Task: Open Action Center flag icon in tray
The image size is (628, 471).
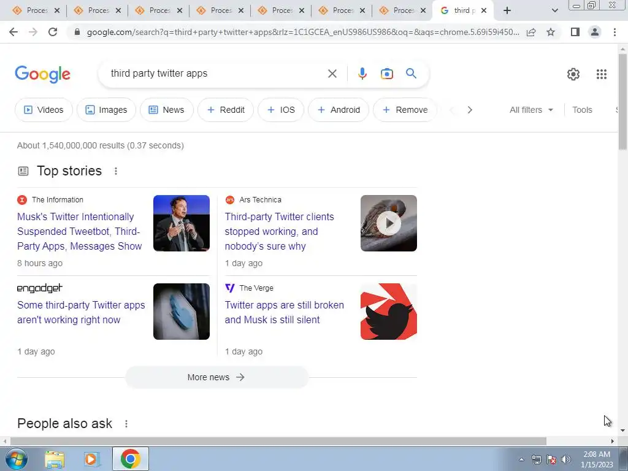Action: pyautogui.click(x=551, y=459)
